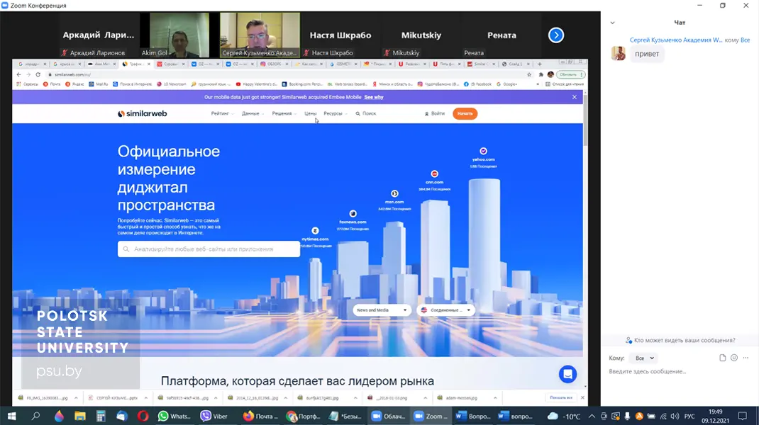Image resolution: width=759 pixels, height=425 pixels.
Task: Open the 'Решения' navigation menu
Action: (x=284, y=113)
